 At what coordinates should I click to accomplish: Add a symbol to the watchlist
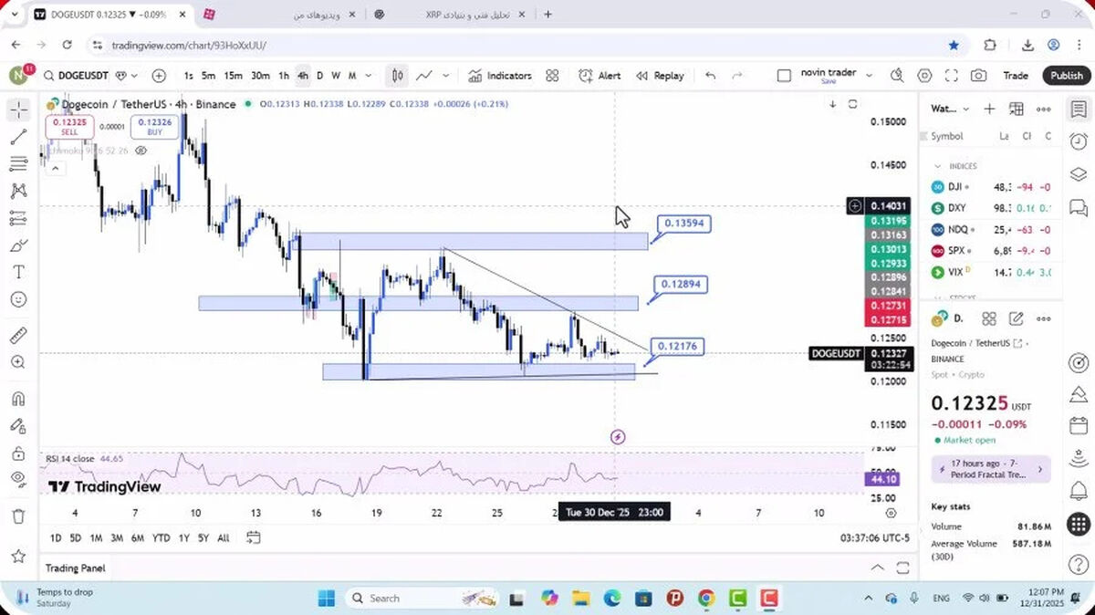pos(989,109)
